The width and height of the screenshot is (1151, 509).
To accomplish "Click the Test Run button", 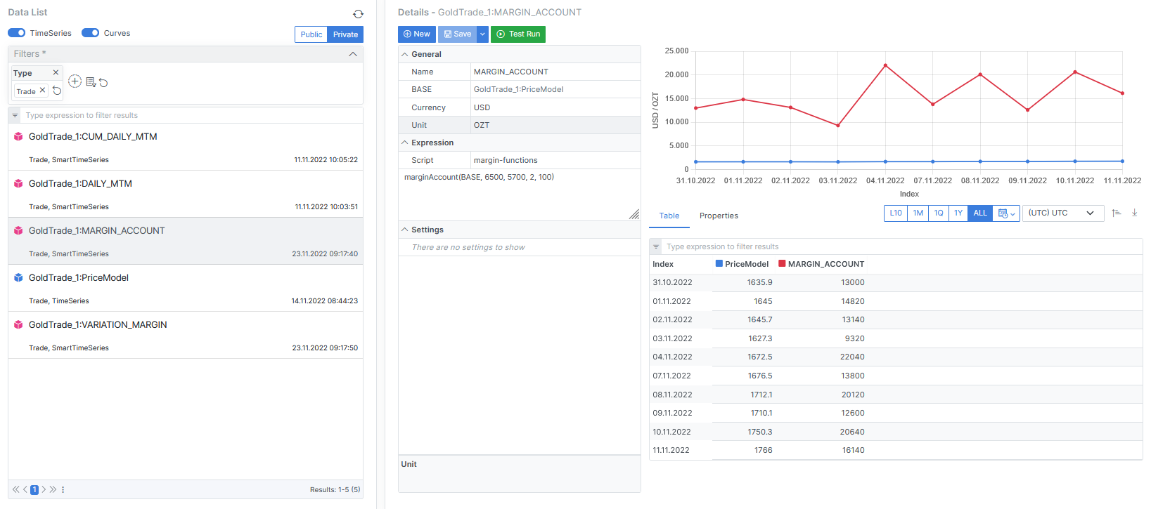I will tap(518, 34).
